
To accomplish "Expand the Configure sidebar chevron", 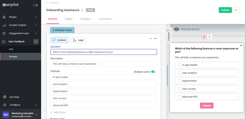I will point(36,105).
